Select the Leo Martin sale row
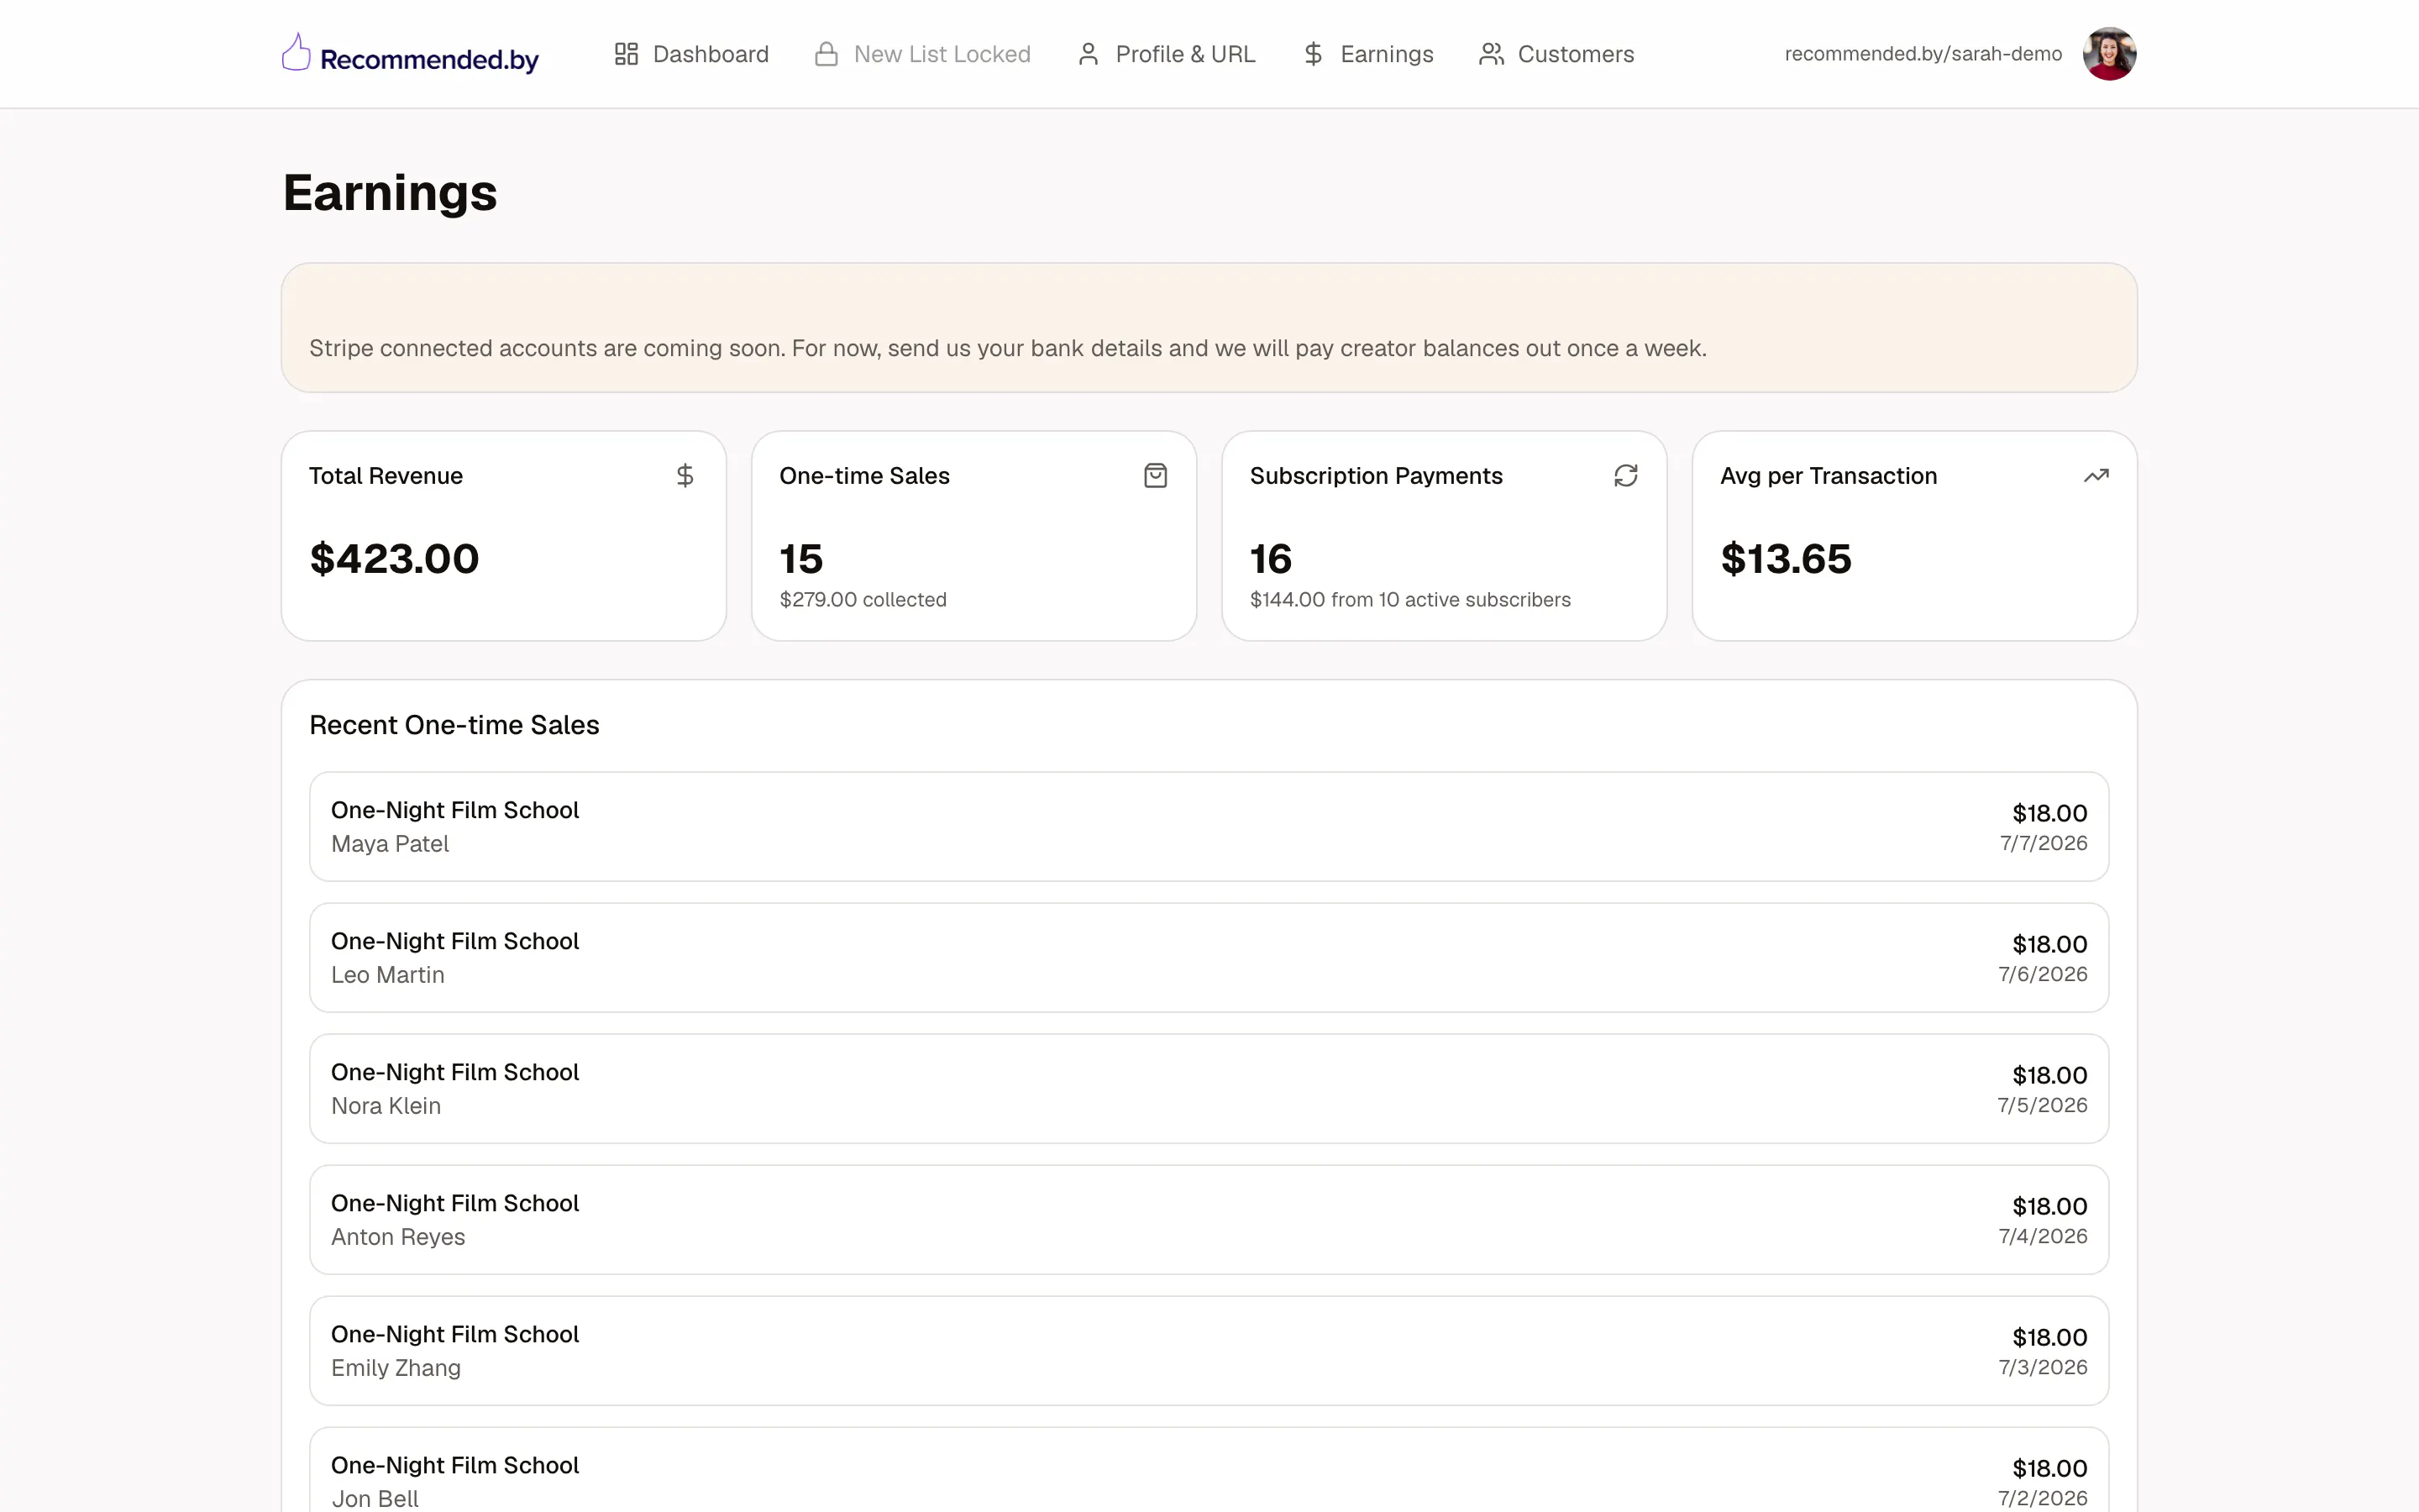Image resolution: width=2419 pixels, height=1512 pixels. [1209, 957]
